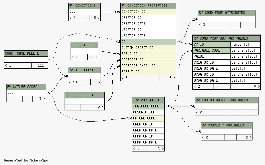Image resolution: width=265 pixels, height=165 pixels.
Task: Click the ellipsis row in RV_PROPERTY_VARIABLES
Action: tap(227, 131)
